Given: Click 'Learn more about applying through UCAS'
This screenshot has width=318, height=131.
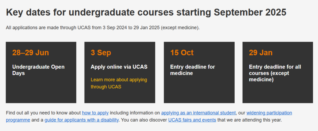Looking at the screenshot, I should coord(119,83).
